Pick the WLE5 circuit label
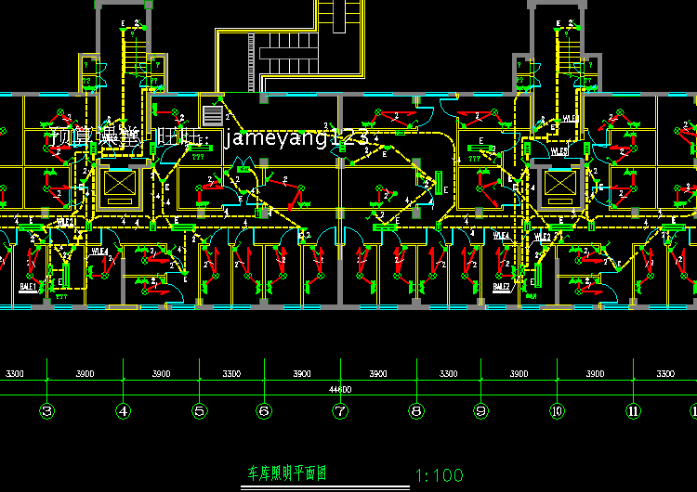The image size is (697, 492). coord(559,151)
